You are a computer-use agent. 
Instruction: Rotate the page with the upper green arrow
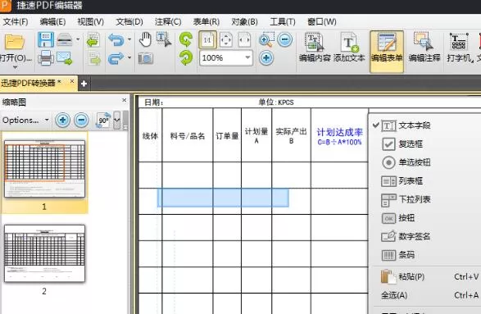[186, 39]
